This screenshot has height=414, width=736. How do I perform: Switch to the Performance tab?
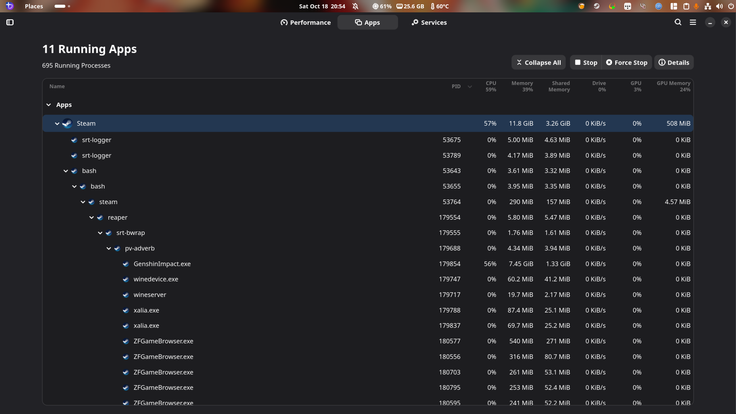(306, 22)
